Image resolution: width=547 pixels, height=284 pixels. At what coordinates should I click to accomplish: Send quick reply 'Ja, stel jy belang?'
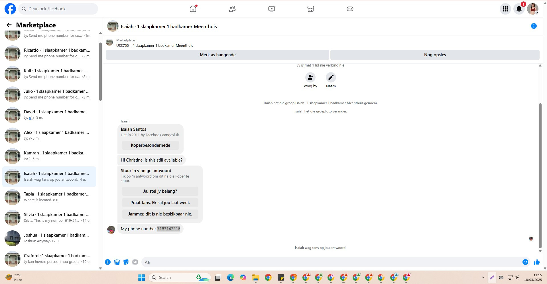(x=160, y=191)
